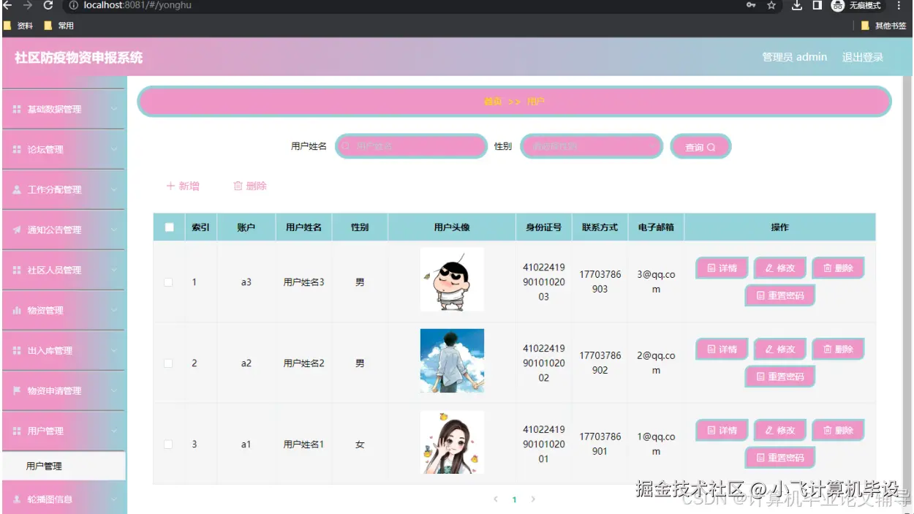Click 重置密码 for user a1
The image size is (914, 514).
tap(779, 458)
